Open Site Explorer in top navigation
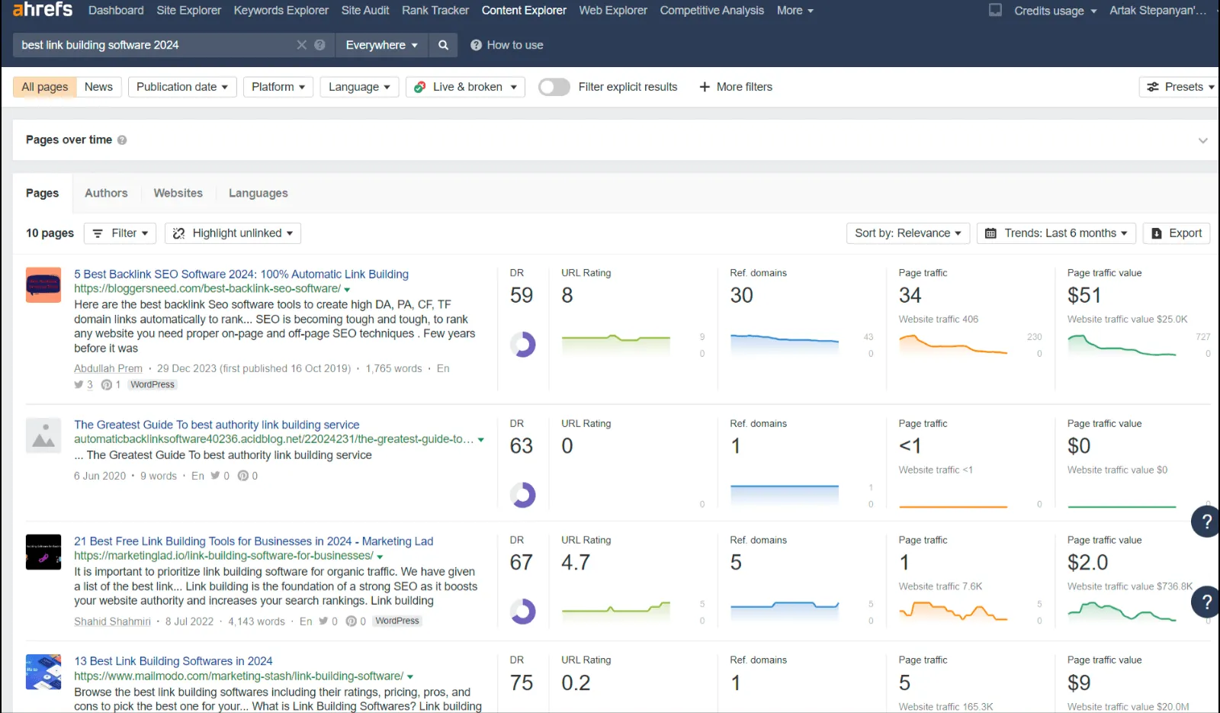This screenshot has width=1220, height=713. pos(188,11)
